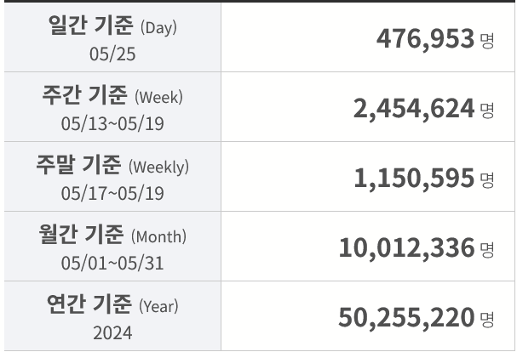Click the yearly count 50,255,220

pos(406,318)
